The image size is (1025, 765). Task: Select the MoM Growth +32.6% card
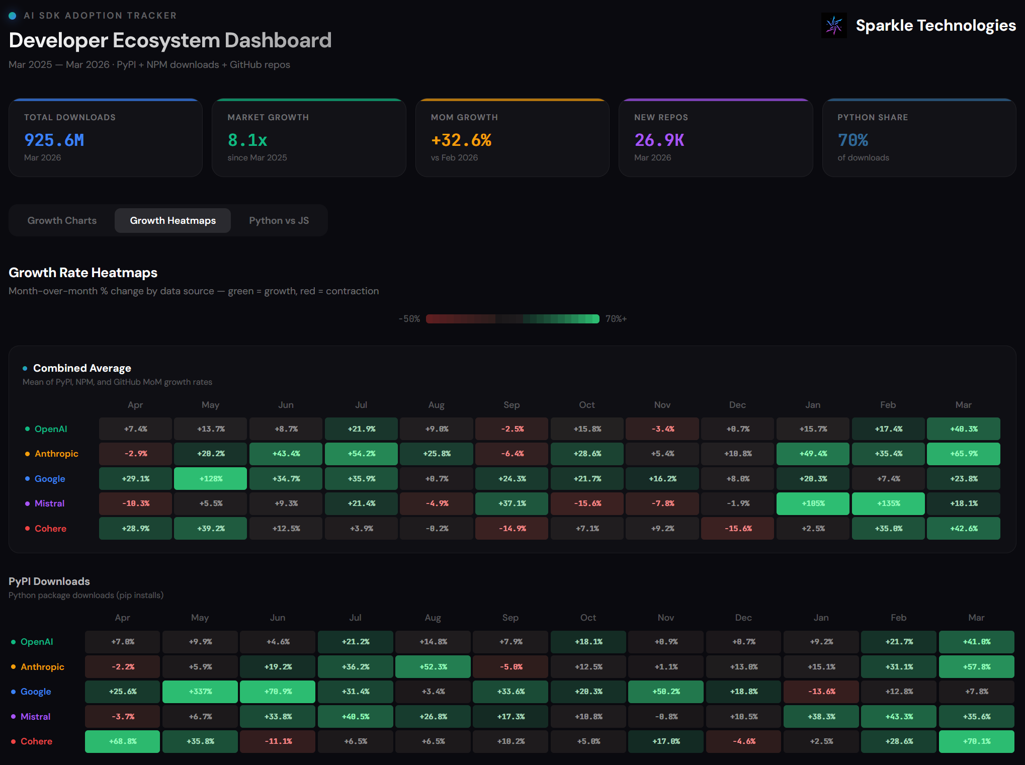[512, 138]
